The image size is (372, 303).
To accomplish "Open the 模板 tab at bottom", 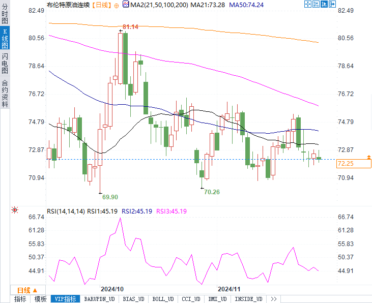I will pyautogui.click(x=40, y=299).
